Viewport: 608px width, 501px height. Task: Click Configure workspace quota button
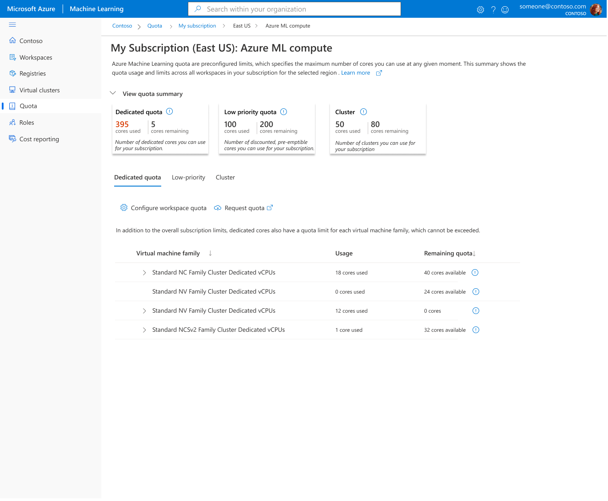tap(163, 208)
